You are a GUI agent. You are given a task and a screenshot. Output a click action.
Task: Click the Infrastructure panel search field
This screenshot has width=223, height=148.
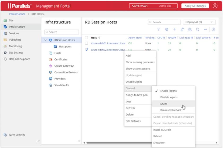coord(62,32)
